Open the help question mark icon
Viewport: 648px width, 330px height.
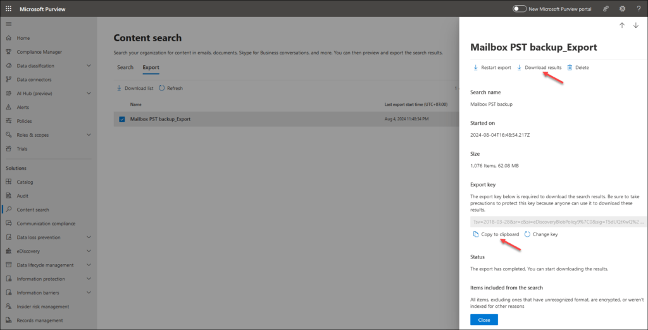[x=639, y=9]
